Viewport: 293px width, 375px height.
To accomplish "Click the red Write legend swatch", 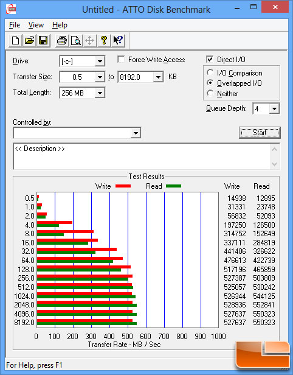I will [123, 186].
